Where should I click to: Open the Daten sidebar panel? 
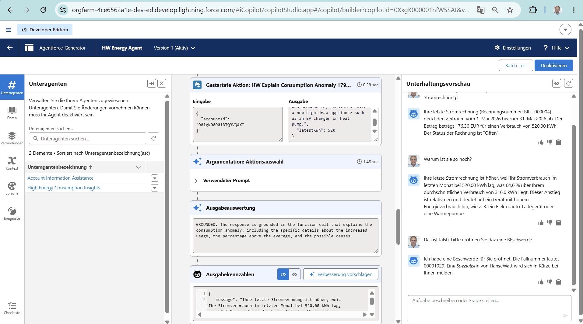pyautogui.click(x=12, y=113)
